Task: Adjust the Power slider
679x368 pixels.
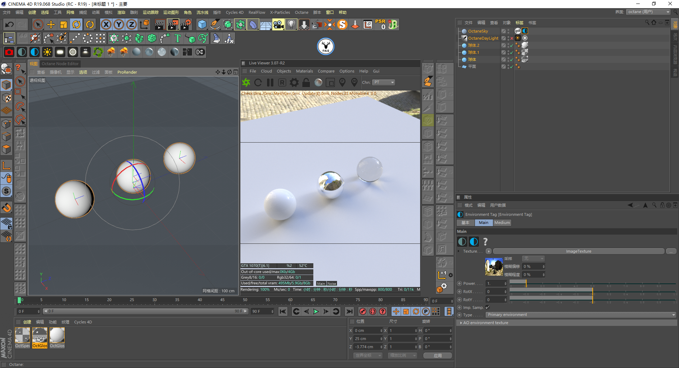Action: coord(593,283)
